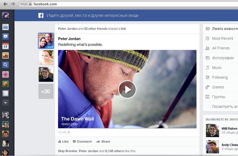
Task: Open Skip Bronkie's profile link
Action: coord(68,151)
